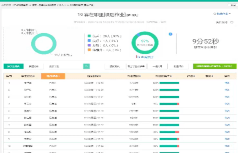Screen dimensions: 238x153
Task: Click the third white toolbar button above table
Action: pos(157,66)
